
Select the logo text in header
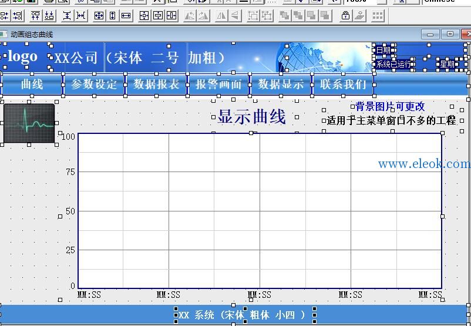(x=23, y=56)
